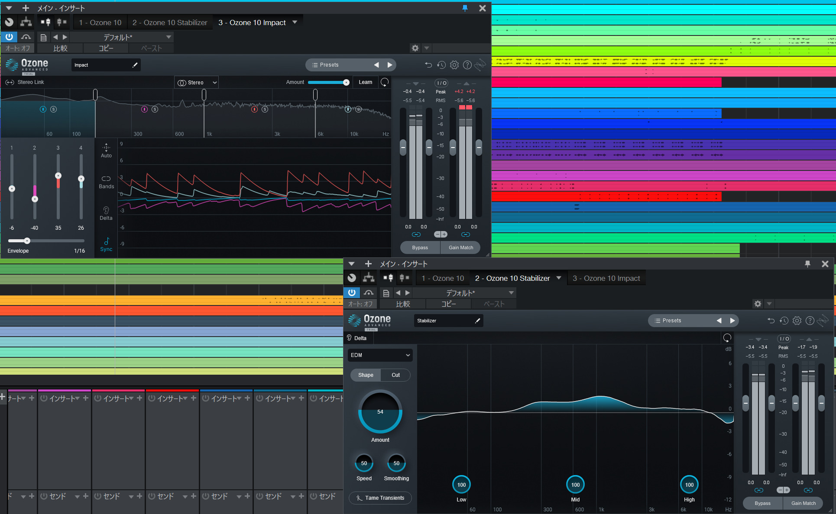The height and width of the screenshot is (514, 836).
Task: Open the history icon in Stabilizer header
Action: 784,321
